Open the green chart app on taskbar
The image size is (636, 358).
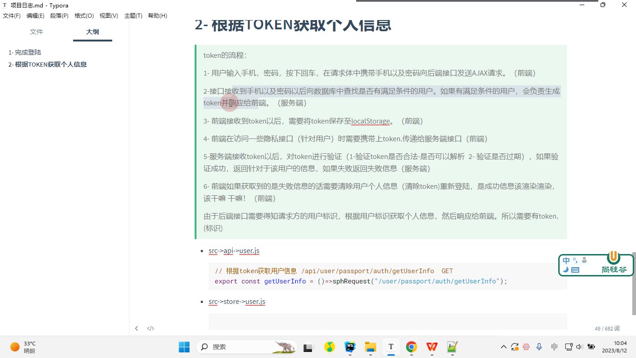(452, 347)
